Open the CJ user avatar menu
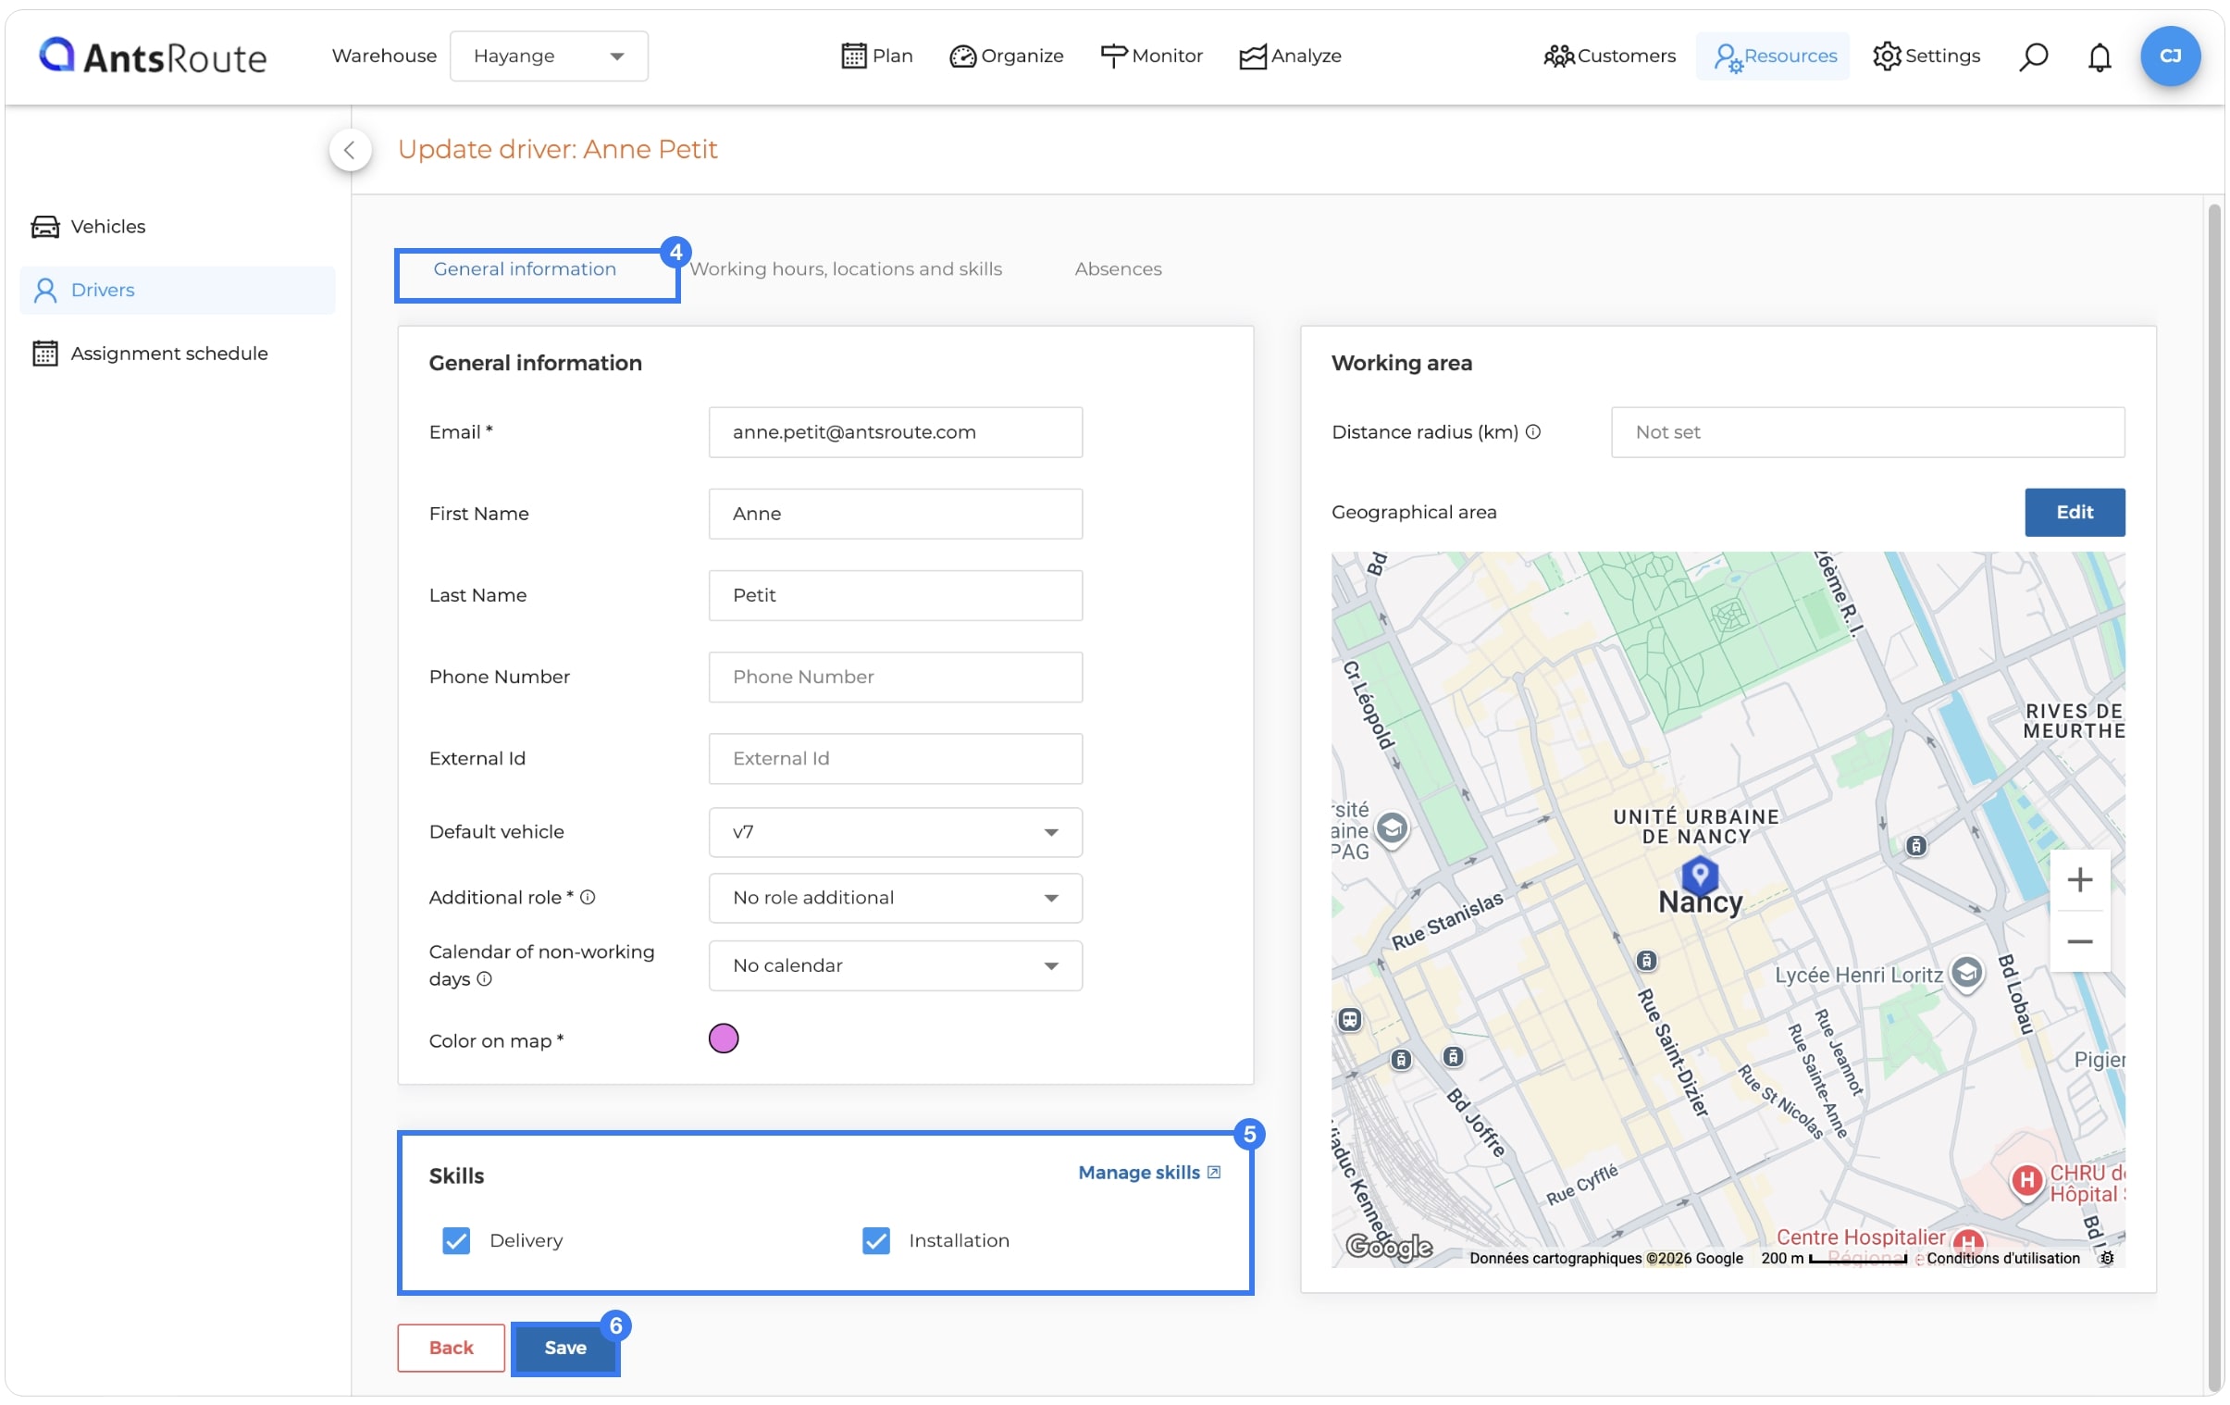The height and width of the screenshot is (1405, 2230). (x=2170, y=56)
